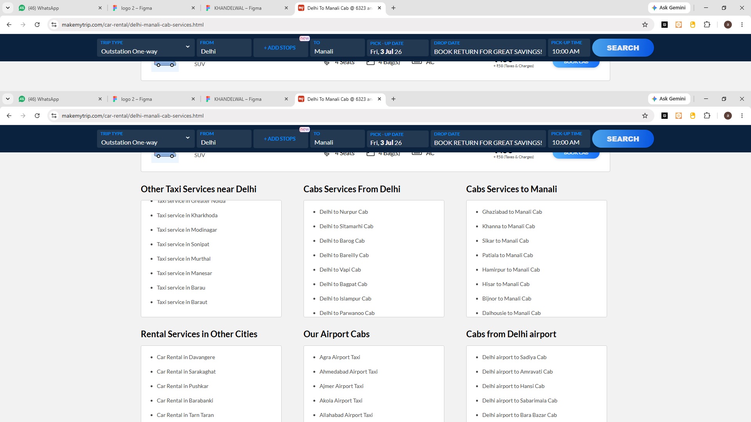Open 'Car Rental in Tarn Taran' link
This screenshot has height=422, width=751.
pyautogui.click(x=185, y=415)
